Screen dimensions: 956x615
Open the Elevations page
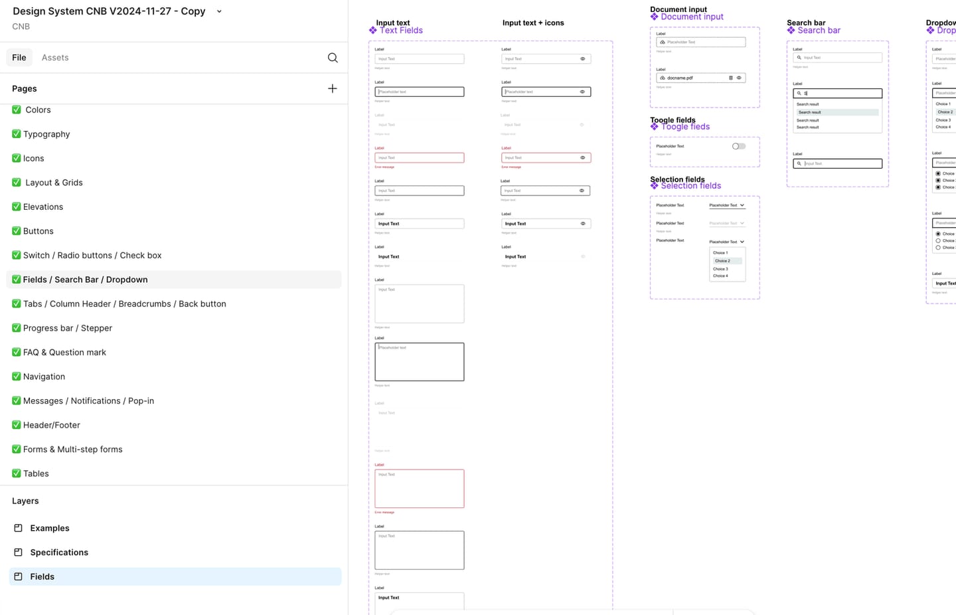pos(174,207)
